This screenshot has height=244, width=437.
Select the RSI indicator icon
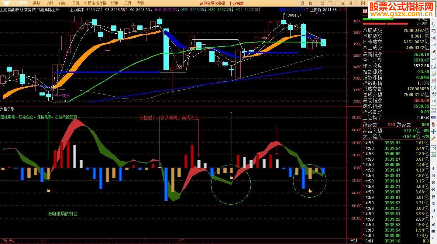click(x=433, y=117)
